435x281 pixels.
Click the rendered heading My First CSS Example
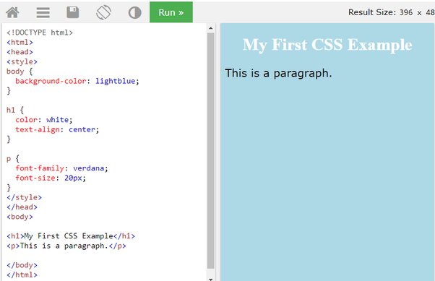327,45
